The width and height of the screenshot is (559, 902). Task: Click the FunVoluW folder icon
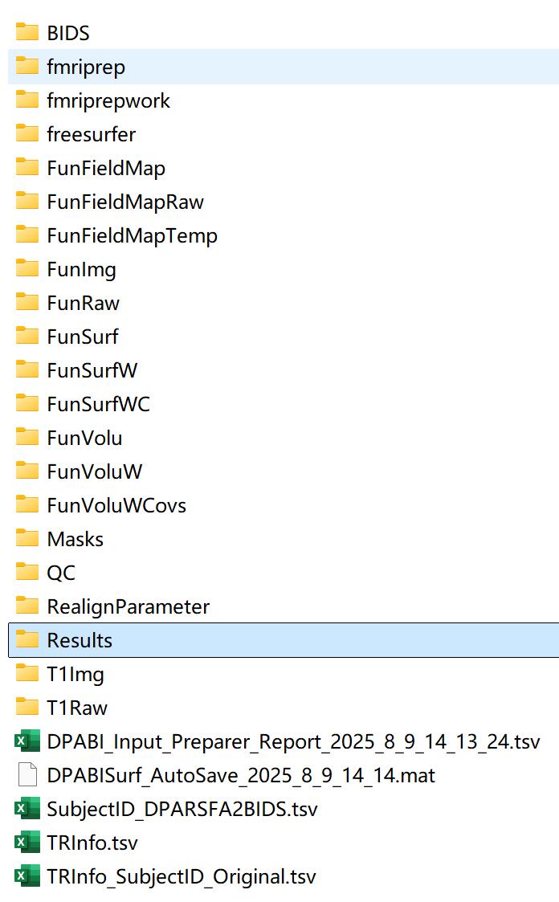[27, 471]
